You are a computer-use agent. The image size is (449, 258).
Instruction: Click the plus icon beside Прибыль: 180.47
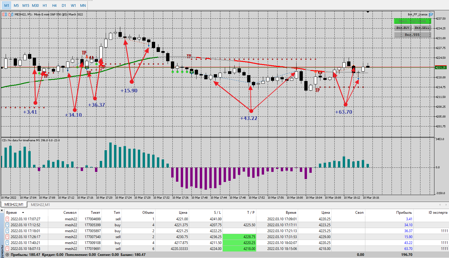[x=7, y=255]
